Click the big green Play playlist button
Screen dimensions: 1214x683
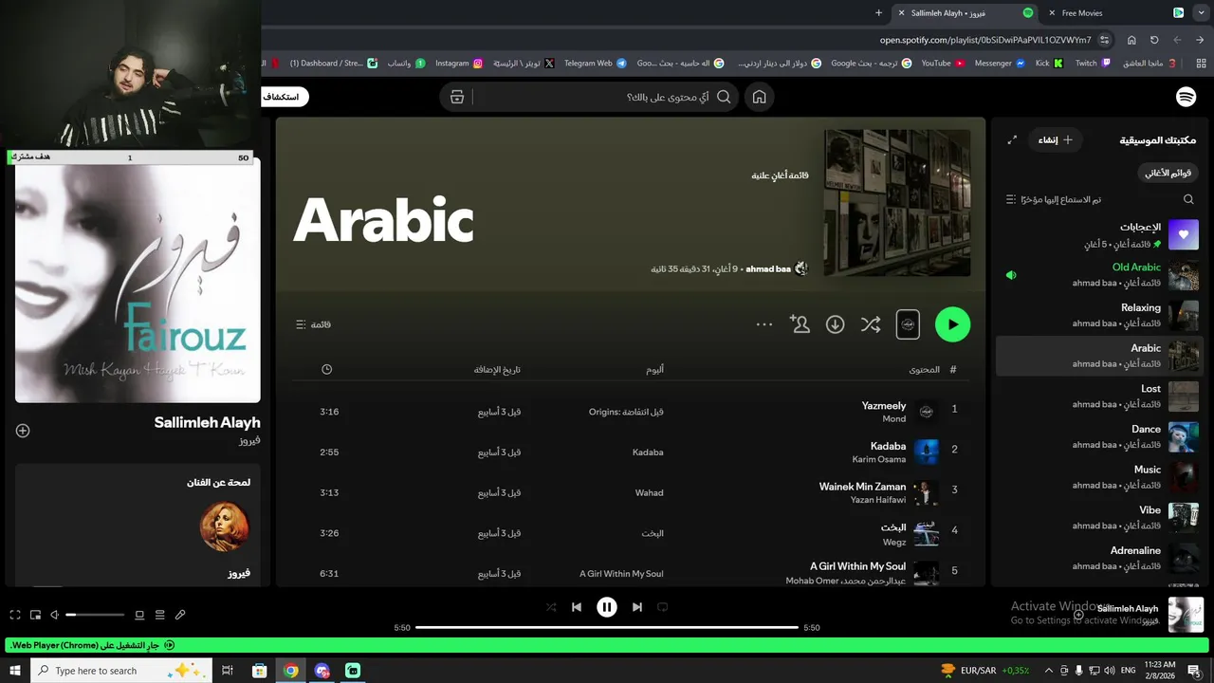coord(952,324)
